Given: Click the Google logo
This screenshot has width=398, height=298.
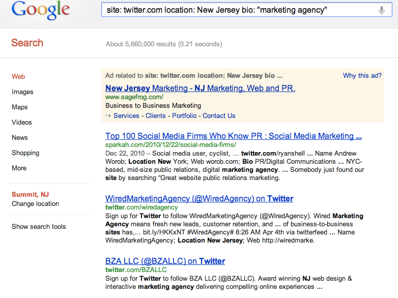Looking at the screenshot, I should click(x=41, y=11).
